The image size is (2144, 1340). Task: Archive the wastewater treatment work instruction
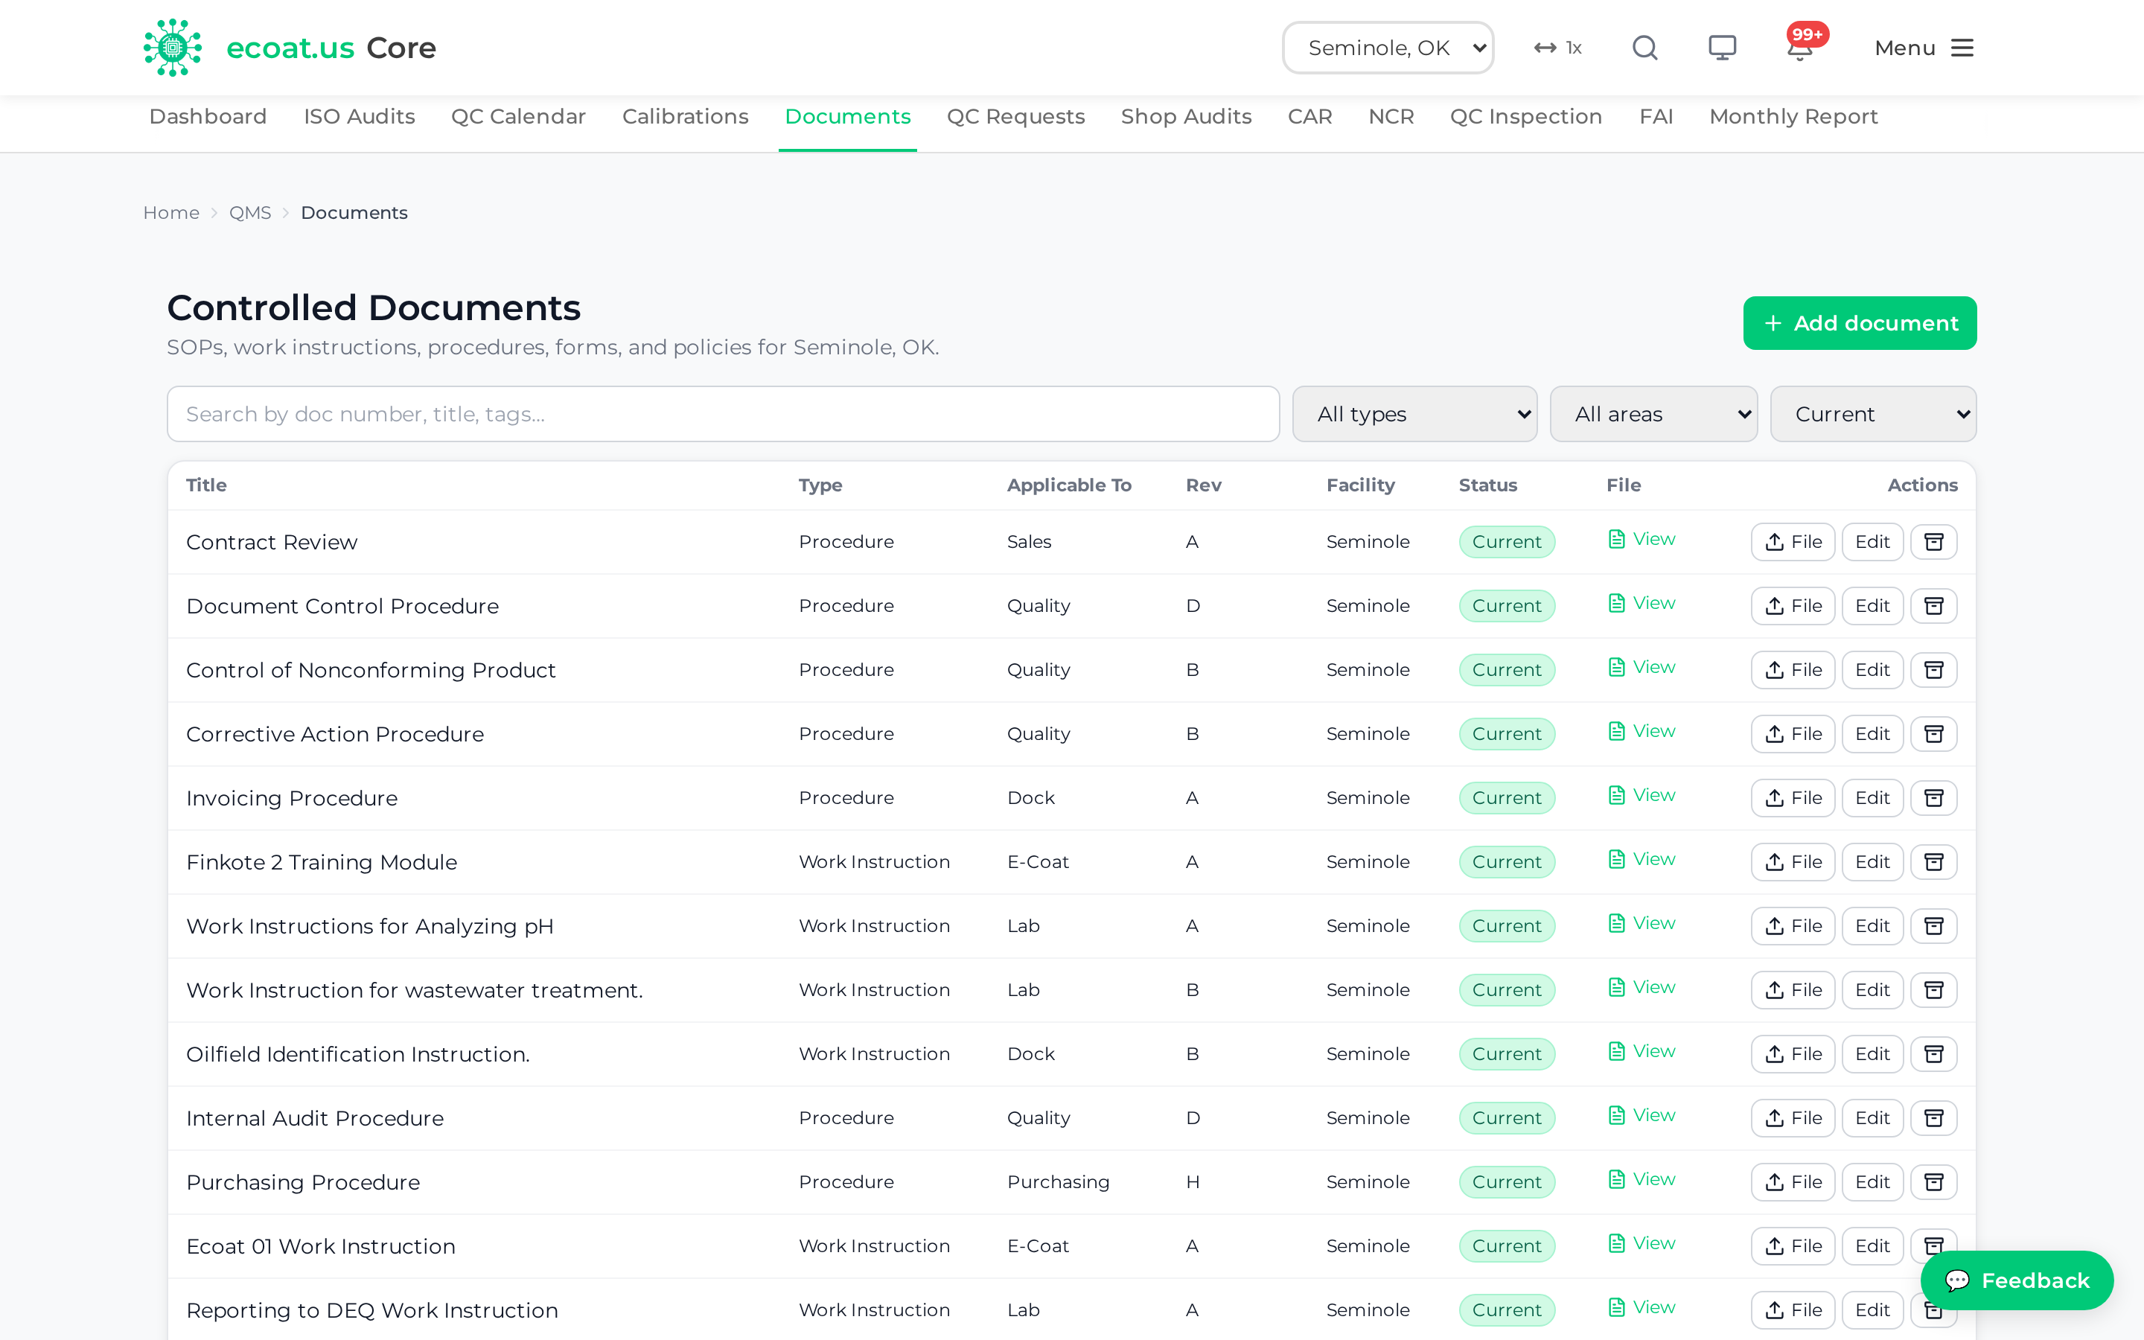(1933, 989)
